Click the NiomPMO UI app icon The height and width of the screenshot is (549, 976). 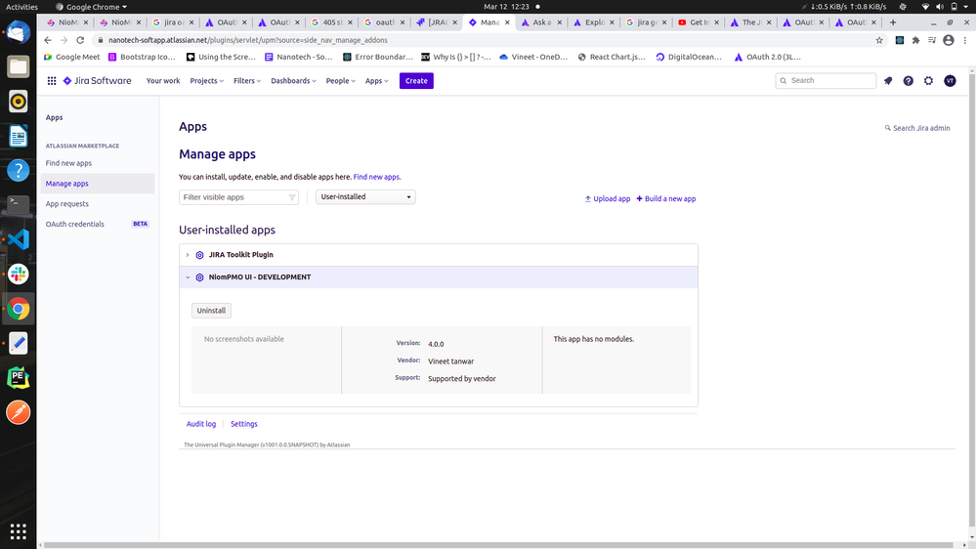(200, 277)
